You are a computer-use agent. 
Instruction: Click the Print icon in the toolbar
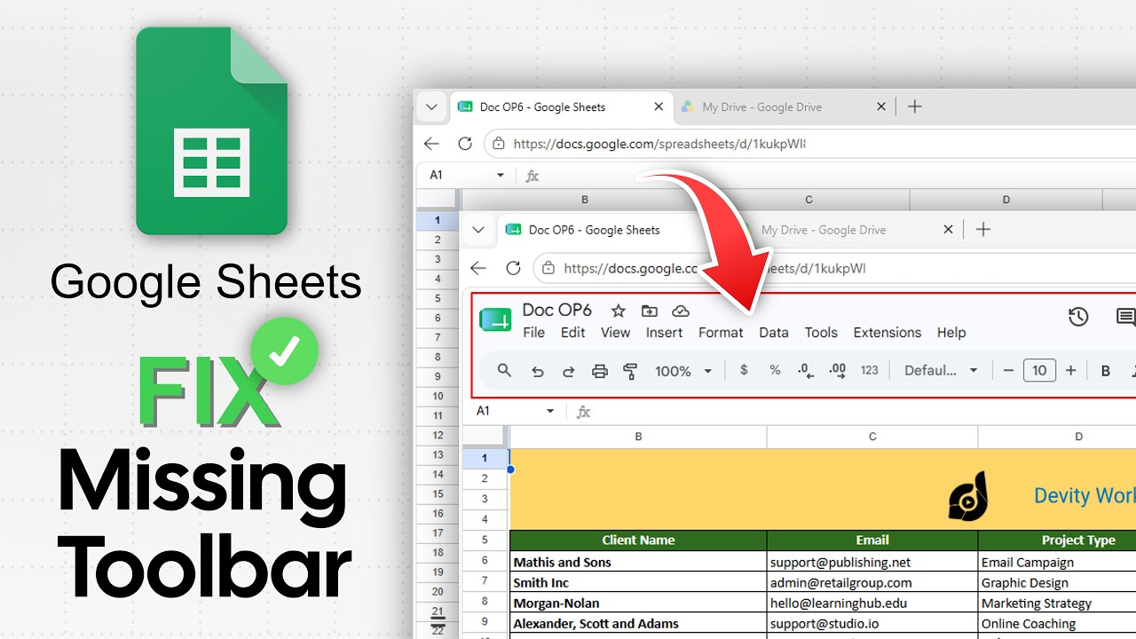(x=600, y=371)
